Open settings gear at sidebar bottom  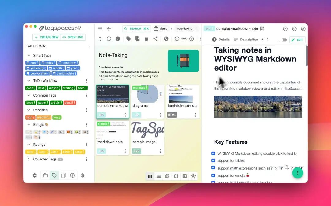point(35,175)
